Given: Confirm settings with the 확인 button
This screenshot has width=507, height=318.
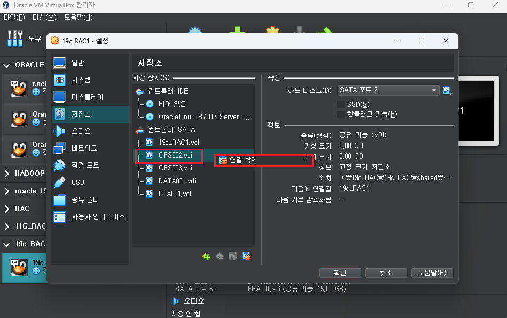Looking at the screenshot, I should pos(340,273).
